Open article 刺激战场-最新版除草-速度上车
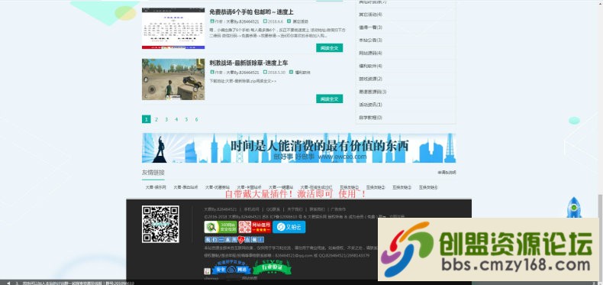 [249, 63]
